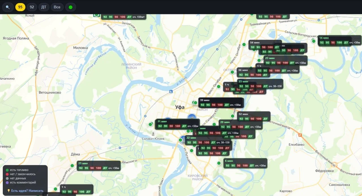Click the 'есть топливо' green legend dot

coord(7,170)
